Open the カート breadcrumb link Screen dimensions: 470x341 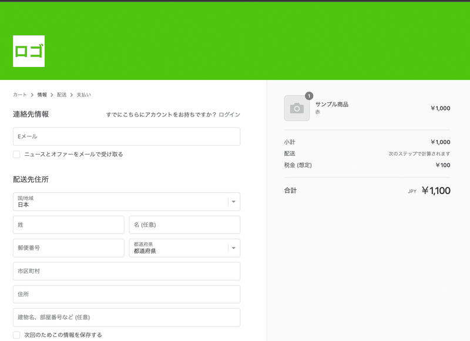20,95
